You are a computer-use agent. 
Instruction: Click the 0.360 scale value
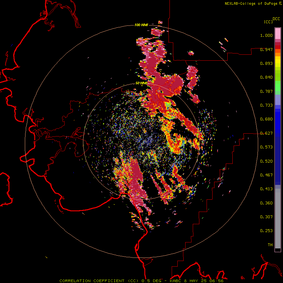pyautogui.click(x=266, y=203)
